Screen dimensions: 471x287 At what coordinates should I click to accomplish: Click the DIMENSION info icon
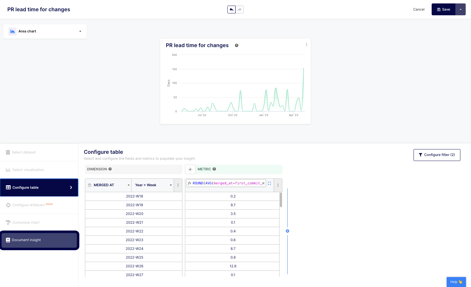(x=110, y=169)
